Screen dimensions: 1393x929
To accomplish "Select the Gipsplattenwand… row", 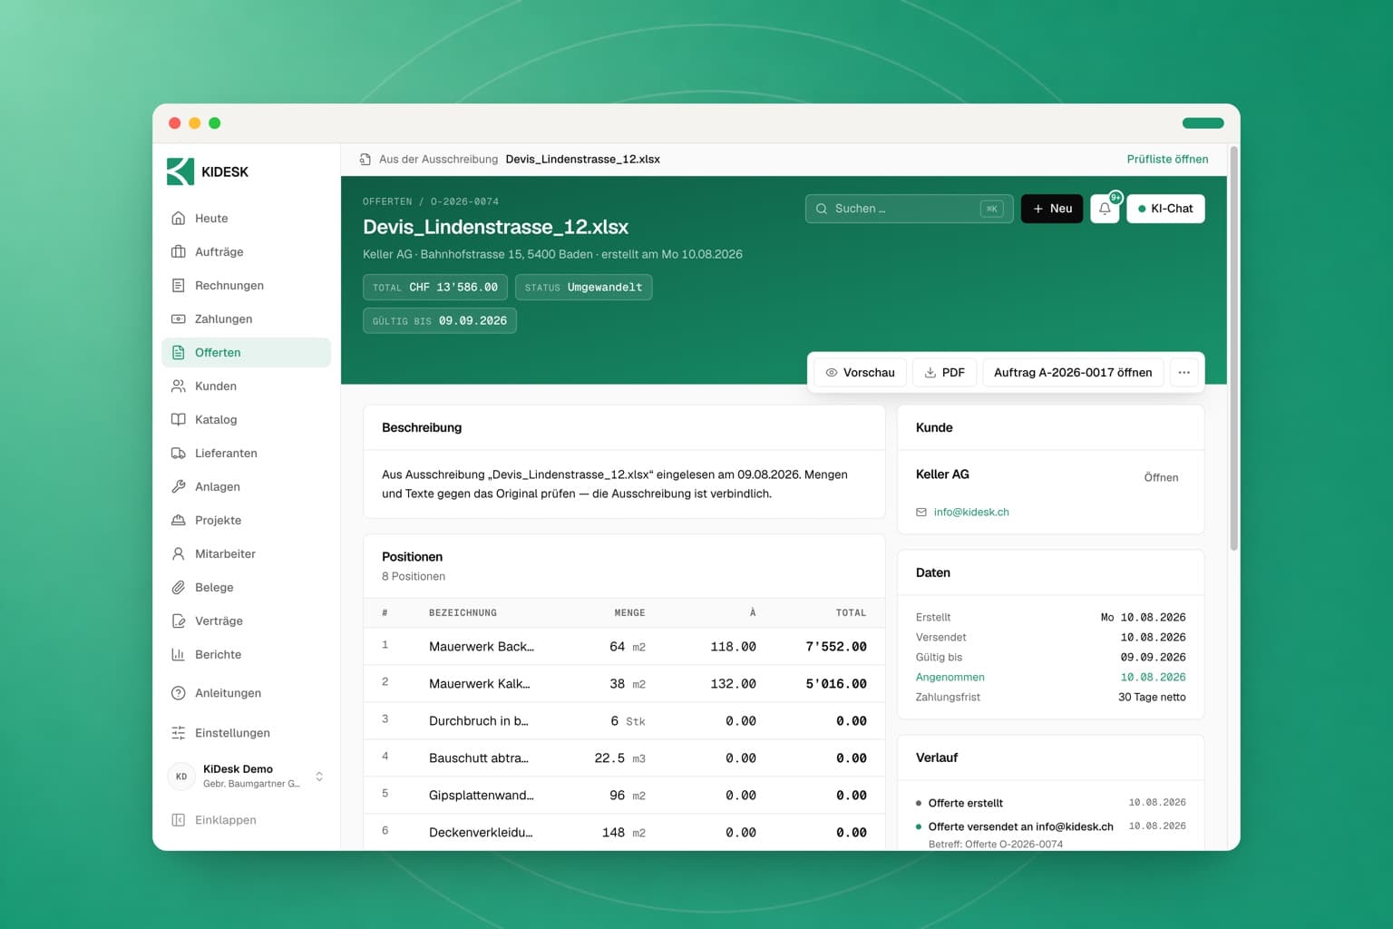I will [624, 796].
